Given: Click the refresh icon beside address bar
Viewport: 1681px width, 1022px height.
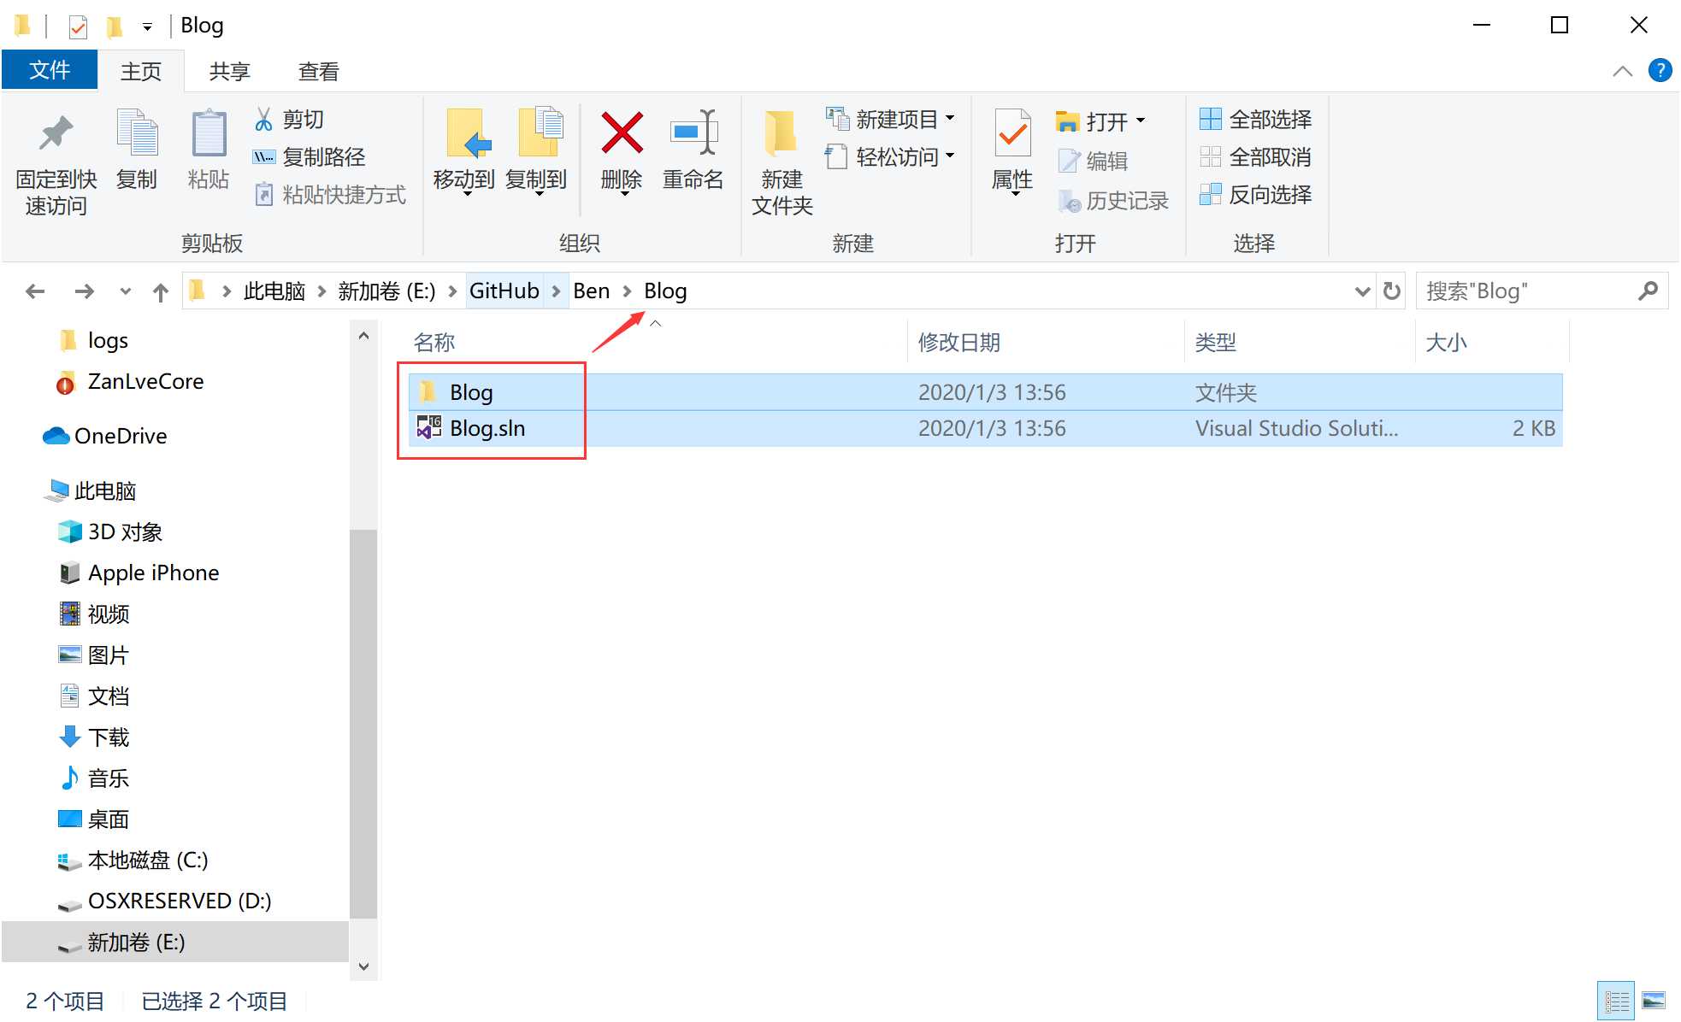Looking at the screenshot, I should 1392,291.
